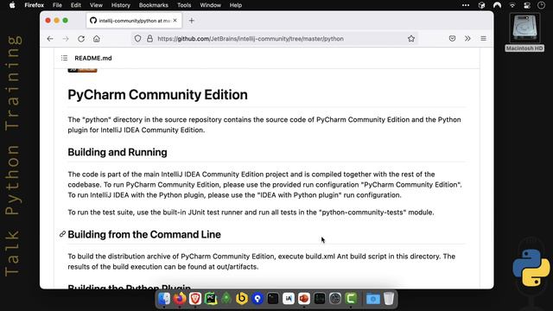Open PyCharm from the Dock
This screenshot has height=311, width=553.
(x=211, y=299)
